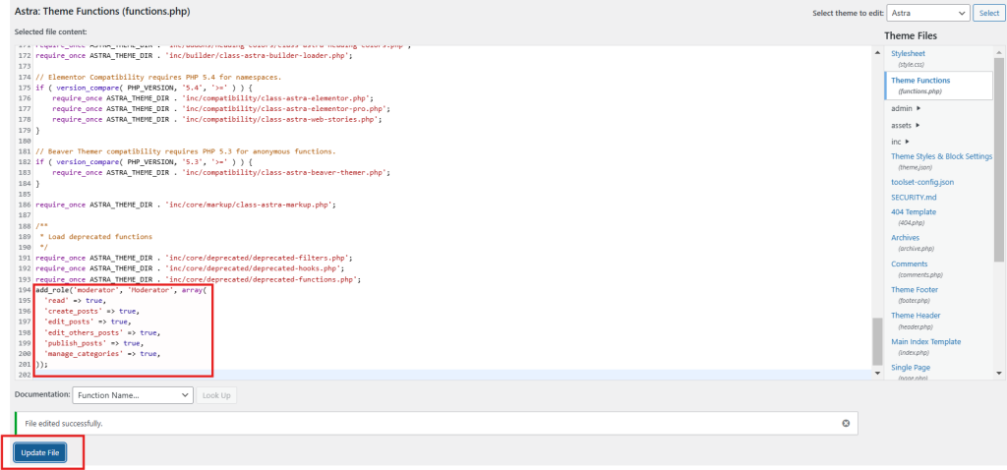Viewport: 1007px width, 470px height.
Task: Open the Comments template file
Action: [x=909, y=264]
